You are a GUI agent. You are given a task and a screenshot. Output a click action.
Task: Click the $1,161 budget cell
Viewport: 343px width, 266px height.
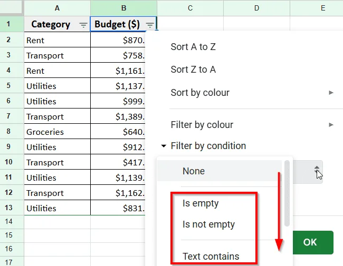point(118,71)
